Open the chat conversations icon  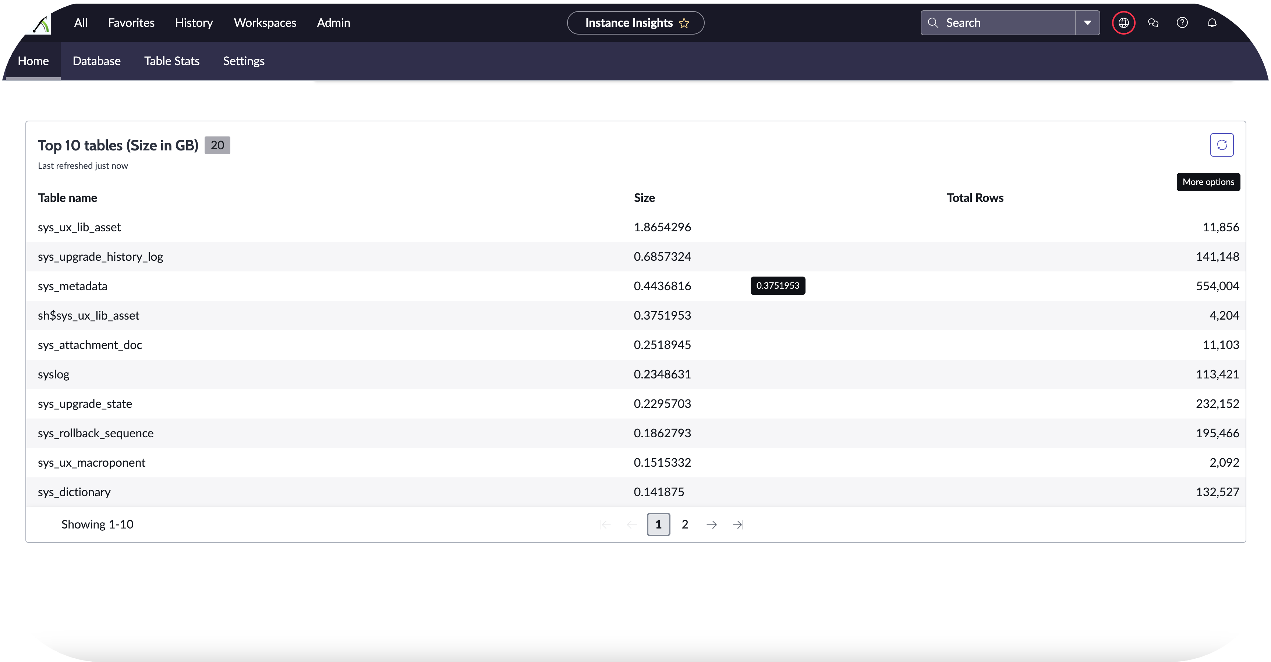pos(1153,23)
